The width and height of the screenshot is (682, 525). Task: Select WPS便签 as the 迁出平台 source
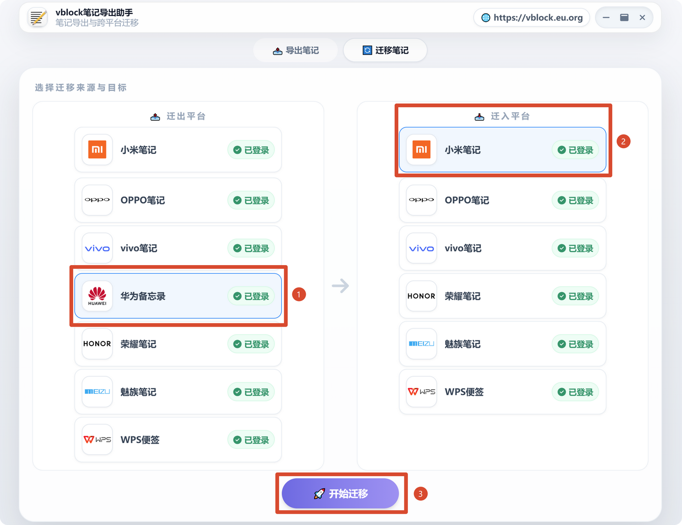178,439
